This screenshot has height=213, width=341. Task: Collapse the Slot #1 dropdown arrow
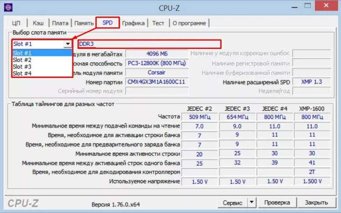[x=68, y=44]
